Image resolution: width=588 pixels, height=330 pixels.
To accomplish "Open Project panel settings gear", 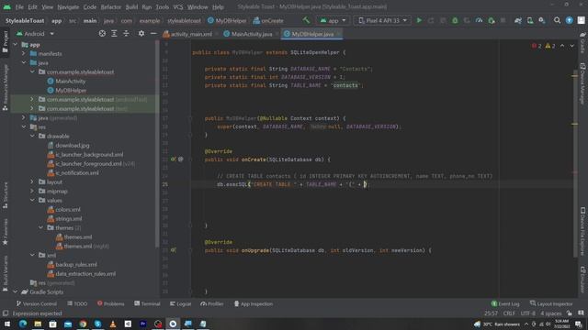I will tap(141, 34).
